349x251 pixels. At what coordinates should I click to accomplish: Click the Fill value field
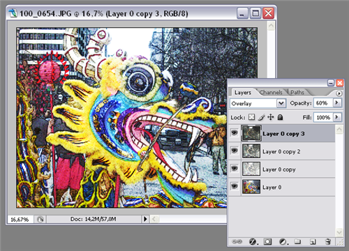(323, 117)
